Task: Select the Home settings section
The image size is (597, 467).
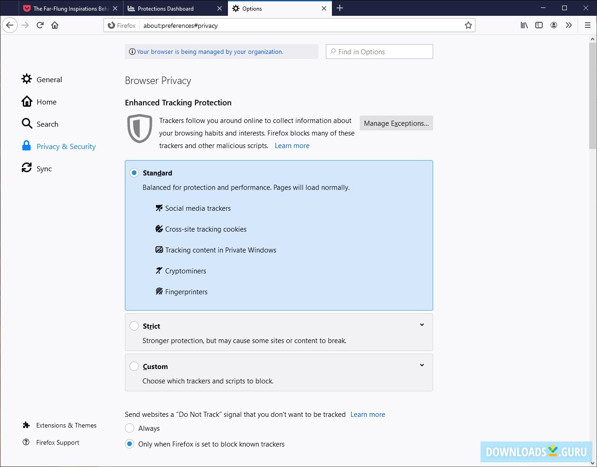Action: [46, 102]
